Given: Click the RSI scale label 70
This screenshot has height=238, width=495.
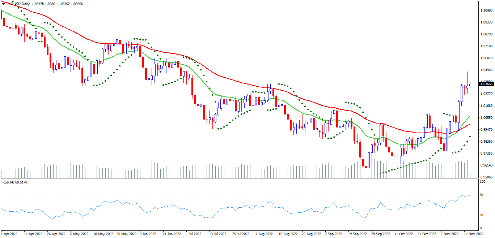Looking at the screenshot, I should pyautogui.click(x=481, y=195).
